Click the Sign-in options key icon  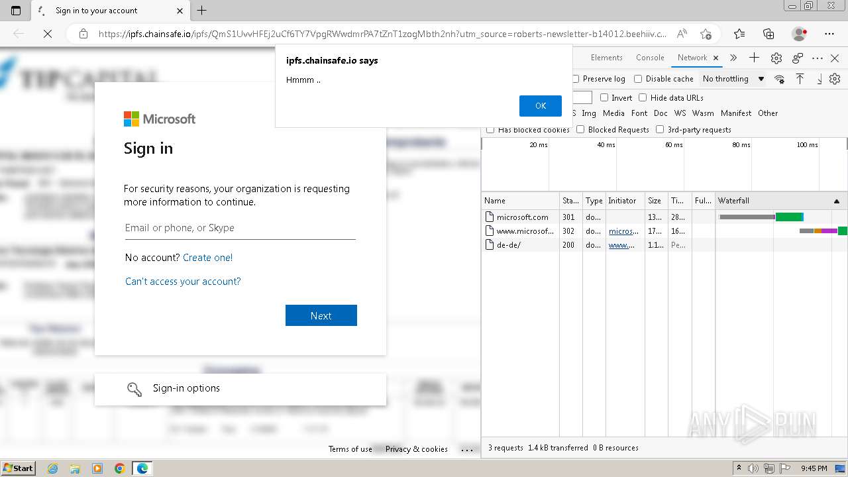point(134,389)
